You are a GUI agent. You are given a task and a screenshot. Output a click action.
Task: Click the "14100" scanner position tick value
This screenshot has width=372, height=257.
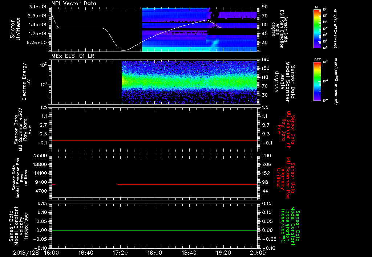click(40, 173)
